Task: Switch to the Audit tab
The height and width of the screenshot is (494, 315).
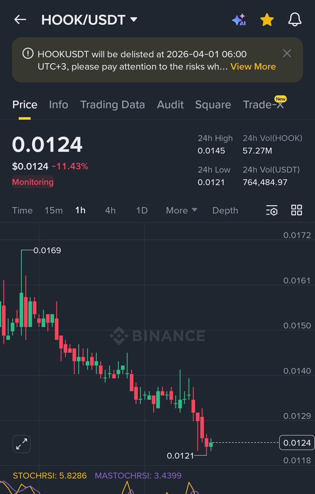Action: pos(170,105)
